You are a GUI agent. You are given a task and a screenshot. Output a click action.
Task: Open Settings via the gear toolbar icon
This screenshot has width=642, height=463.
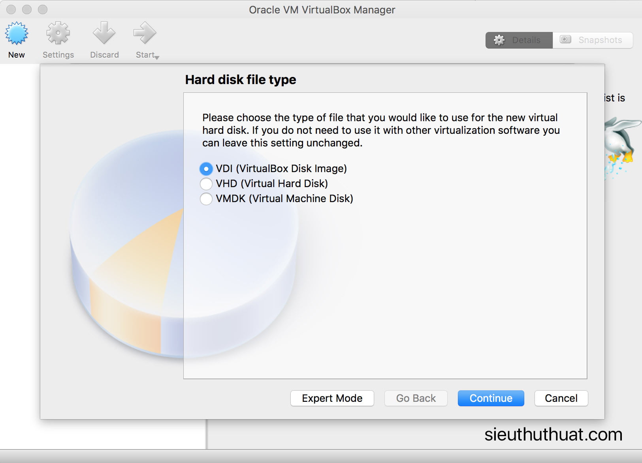58,34
